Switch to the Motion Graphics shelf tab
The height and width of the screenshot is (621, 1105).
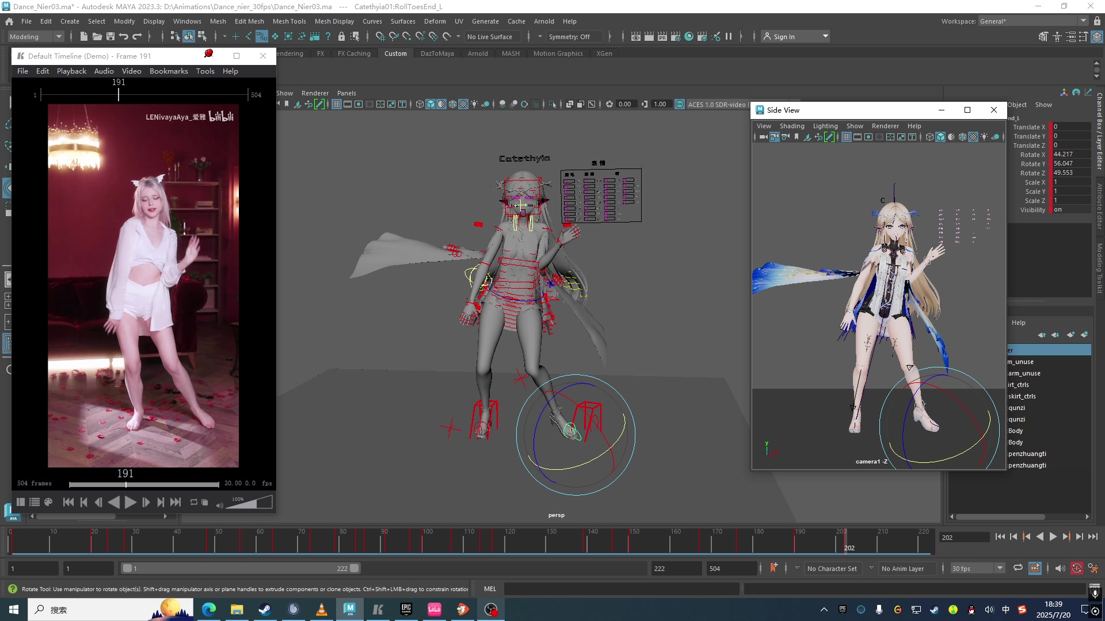pyautogui.click(x=558, y=53)
